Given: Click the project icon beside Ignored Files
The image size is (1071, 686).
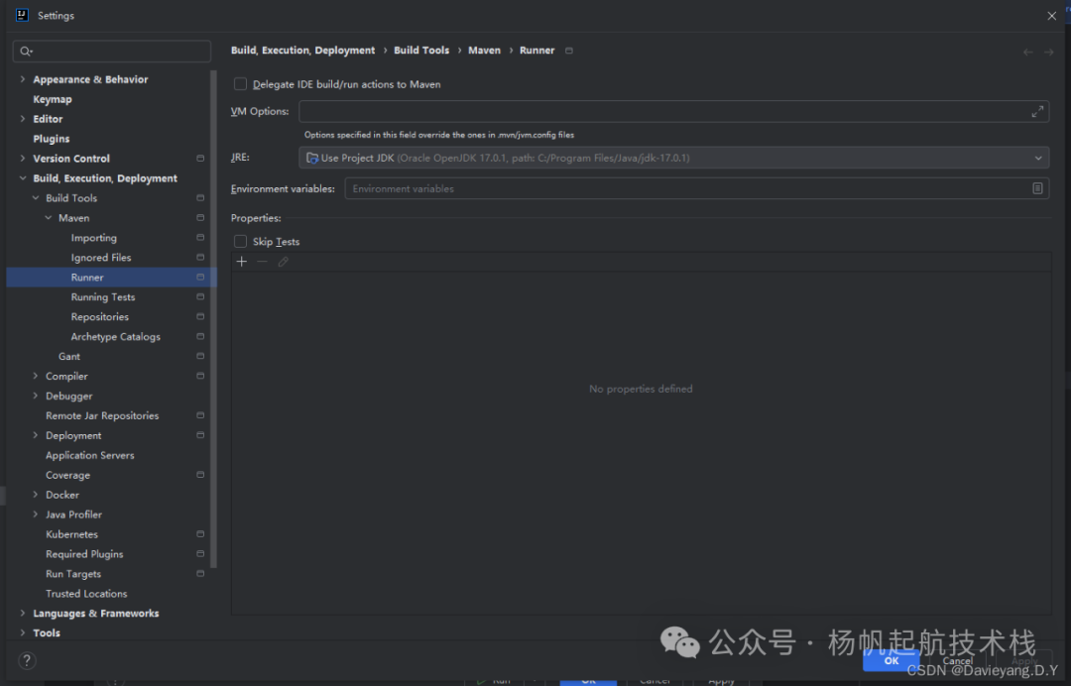Looking at the screenshot, I should click(200, 258).
